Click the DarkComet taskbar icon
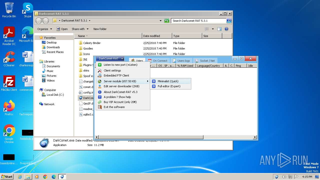Viewport: 320px width, 180px height. coord(62,177)
